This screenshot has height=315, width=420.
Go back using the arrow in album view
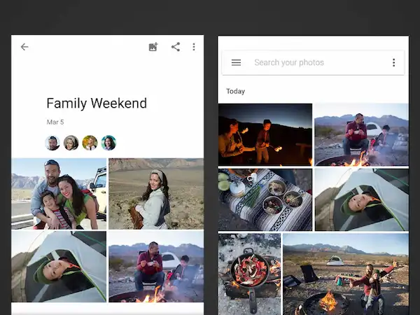24,47
